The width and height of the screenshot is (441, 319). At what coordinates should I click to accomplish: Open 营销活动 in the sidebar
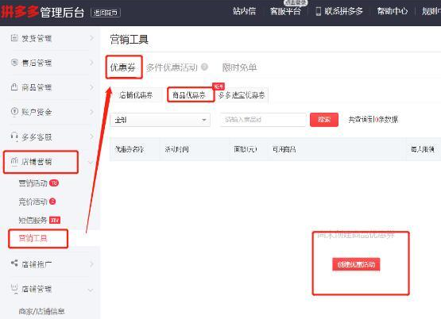point(33,183)
